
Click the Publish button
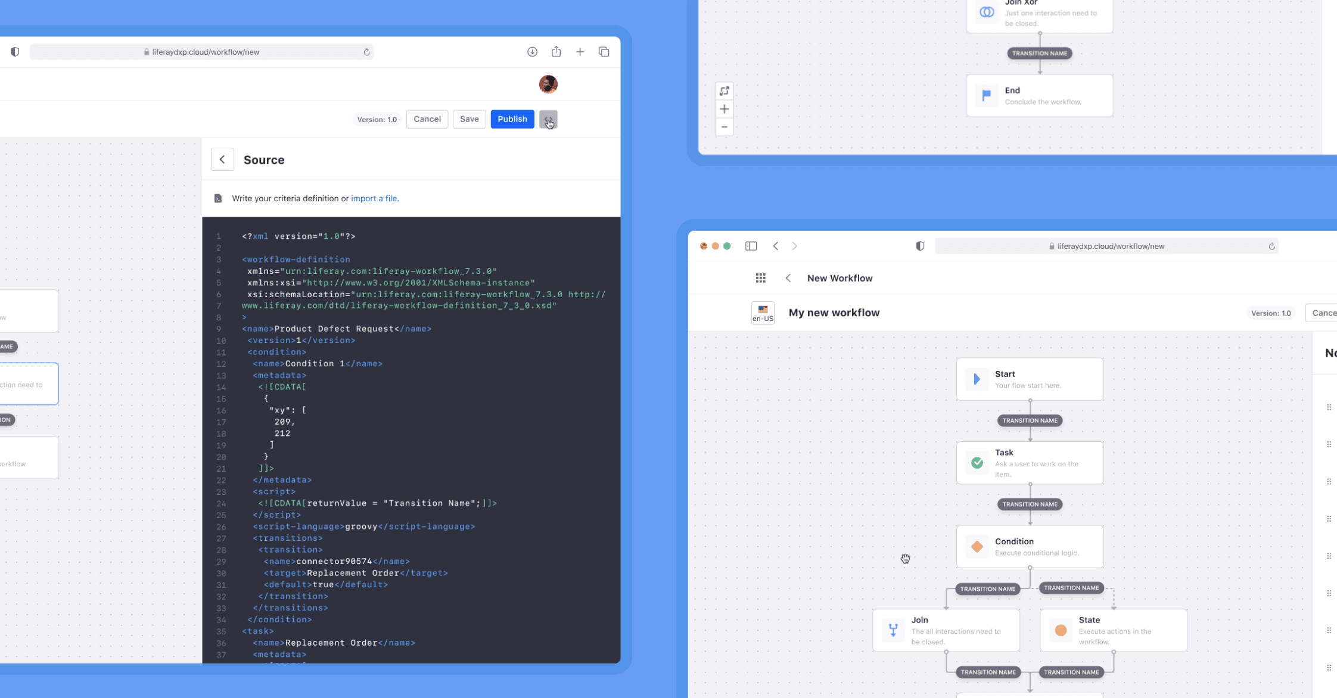tap(512, 119)
